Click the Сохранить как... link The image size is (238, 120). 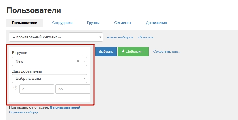click(x=166, y=52)
